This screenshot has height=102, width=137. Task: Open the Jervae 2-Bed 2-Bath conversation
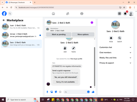[21, 35]
